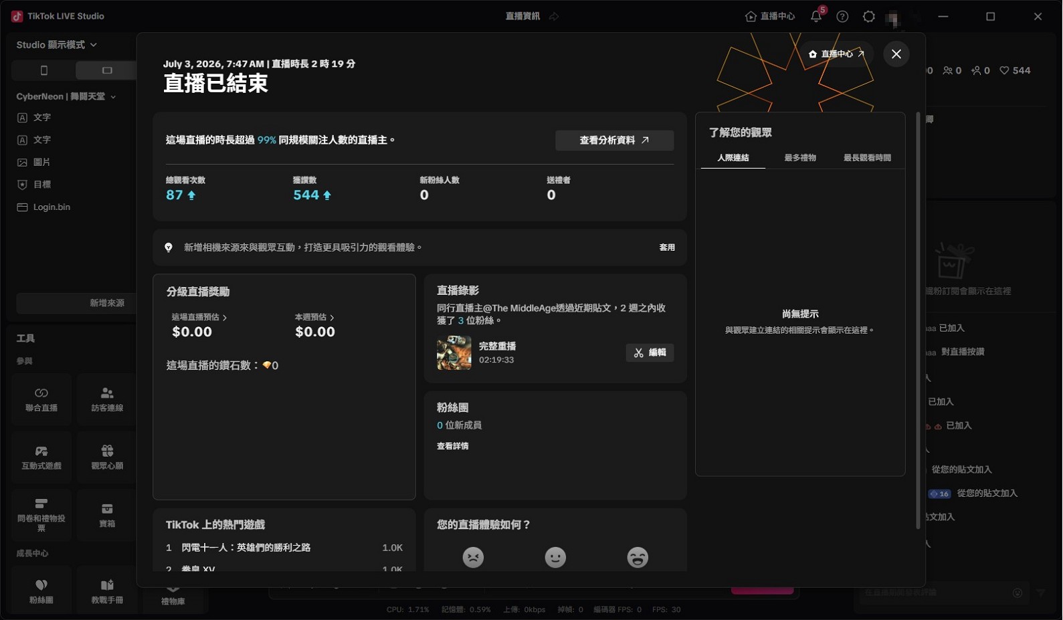This screenshot has width=1063, height=620.
Task: Select portrait phone layout icon
Action: (x=43, y=70)
